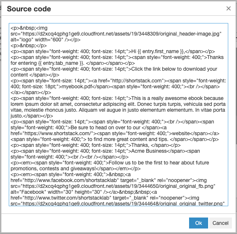The image size is (237, 234).
Task: Click text 'to find more great content and tips.'
Action: pos(128,140)
